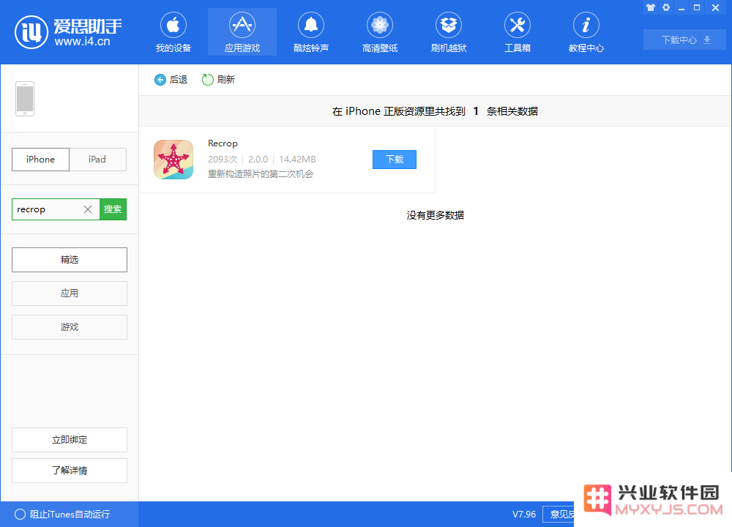
Task: Click the 立即绑定 bind now button
Action: tap(70, 440)
